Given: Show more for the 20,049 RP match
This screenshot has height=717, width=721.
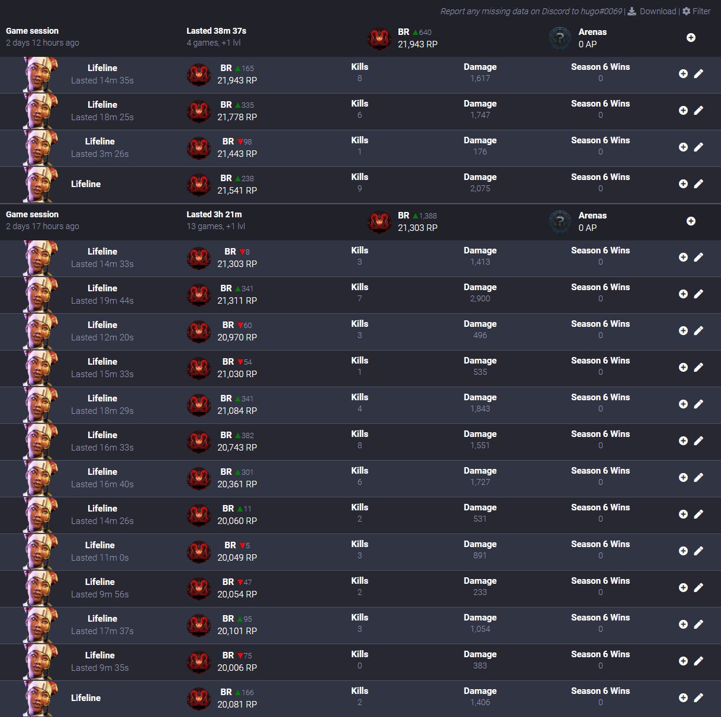Looking at the screenshot, I should click(683, 551).
